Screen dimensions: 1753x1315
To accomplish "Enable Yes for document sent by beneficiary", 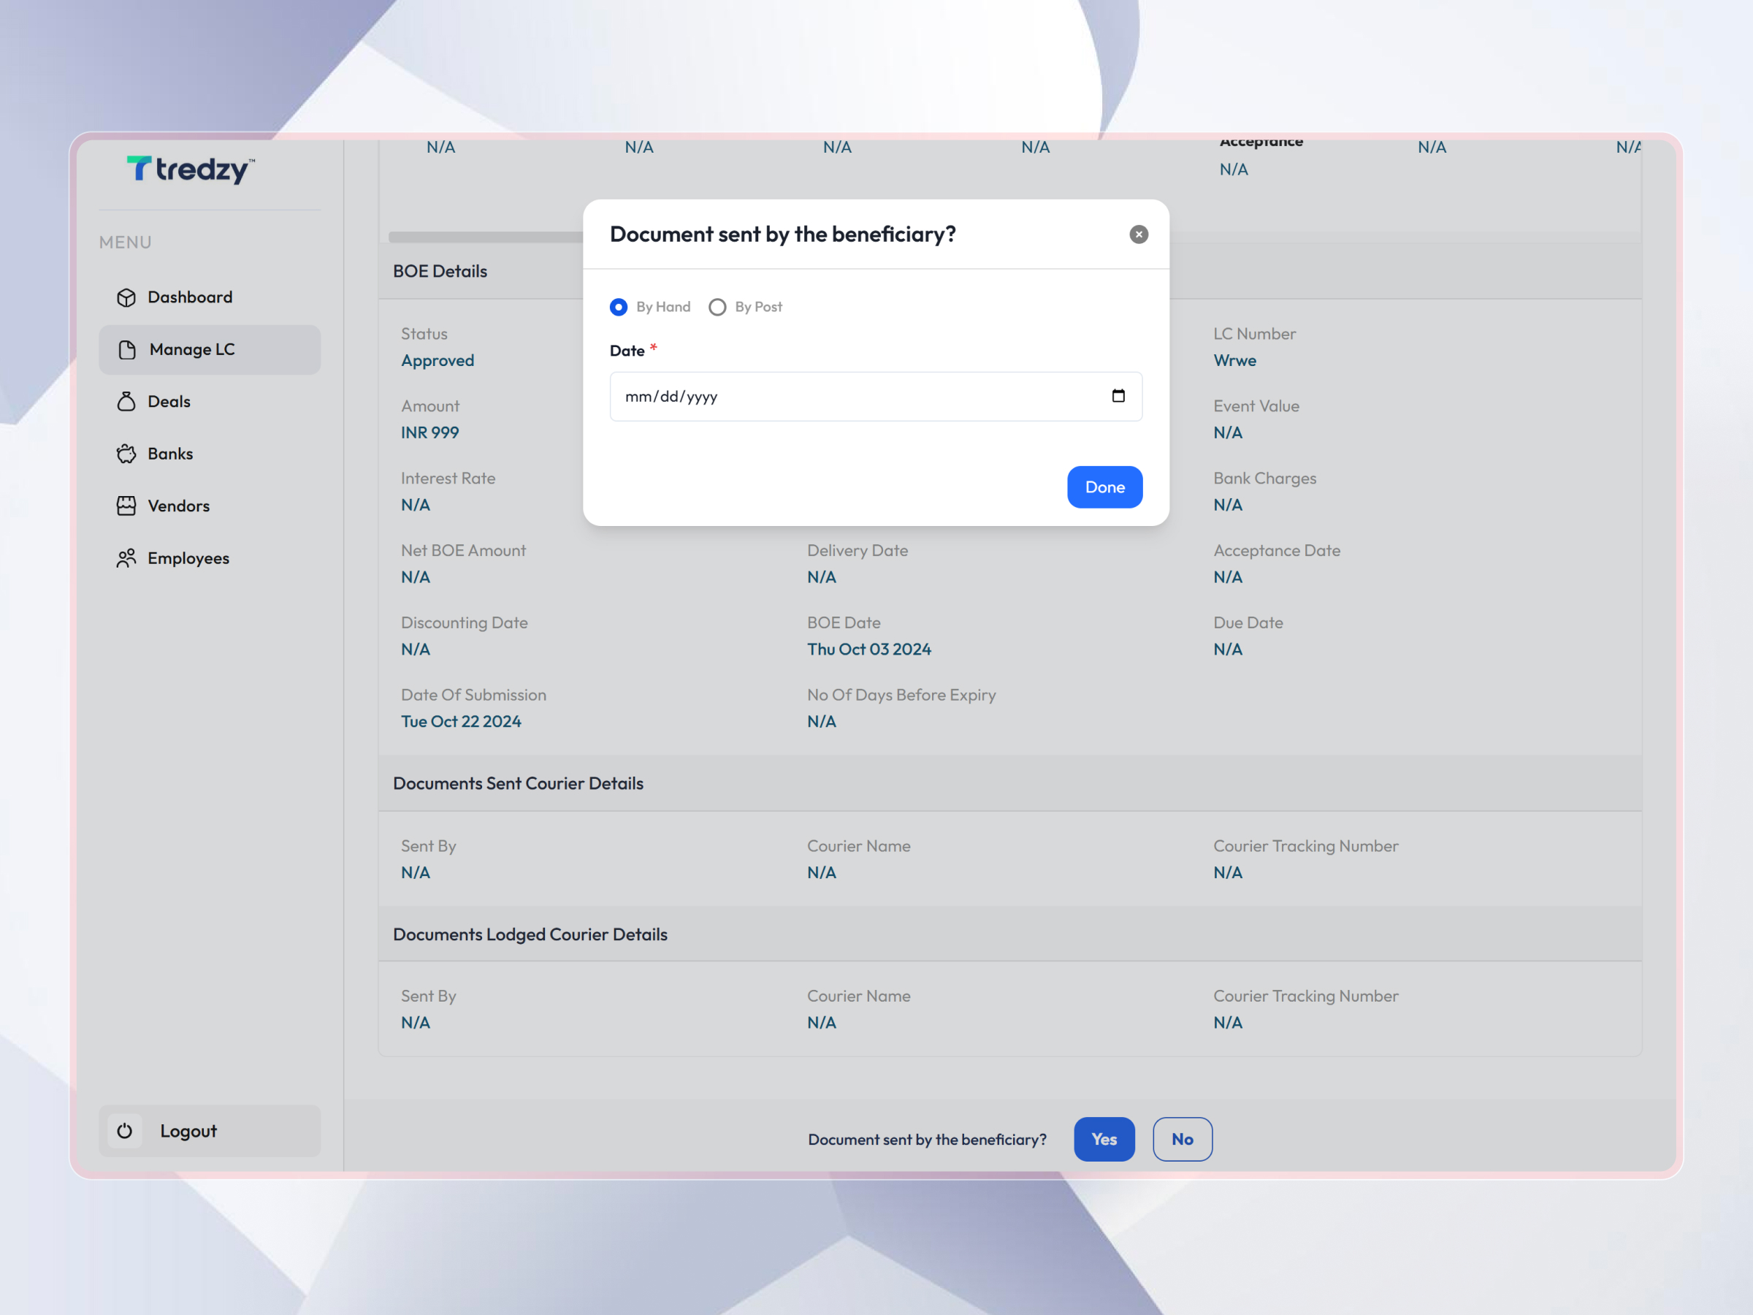I will [1104, 1139].
